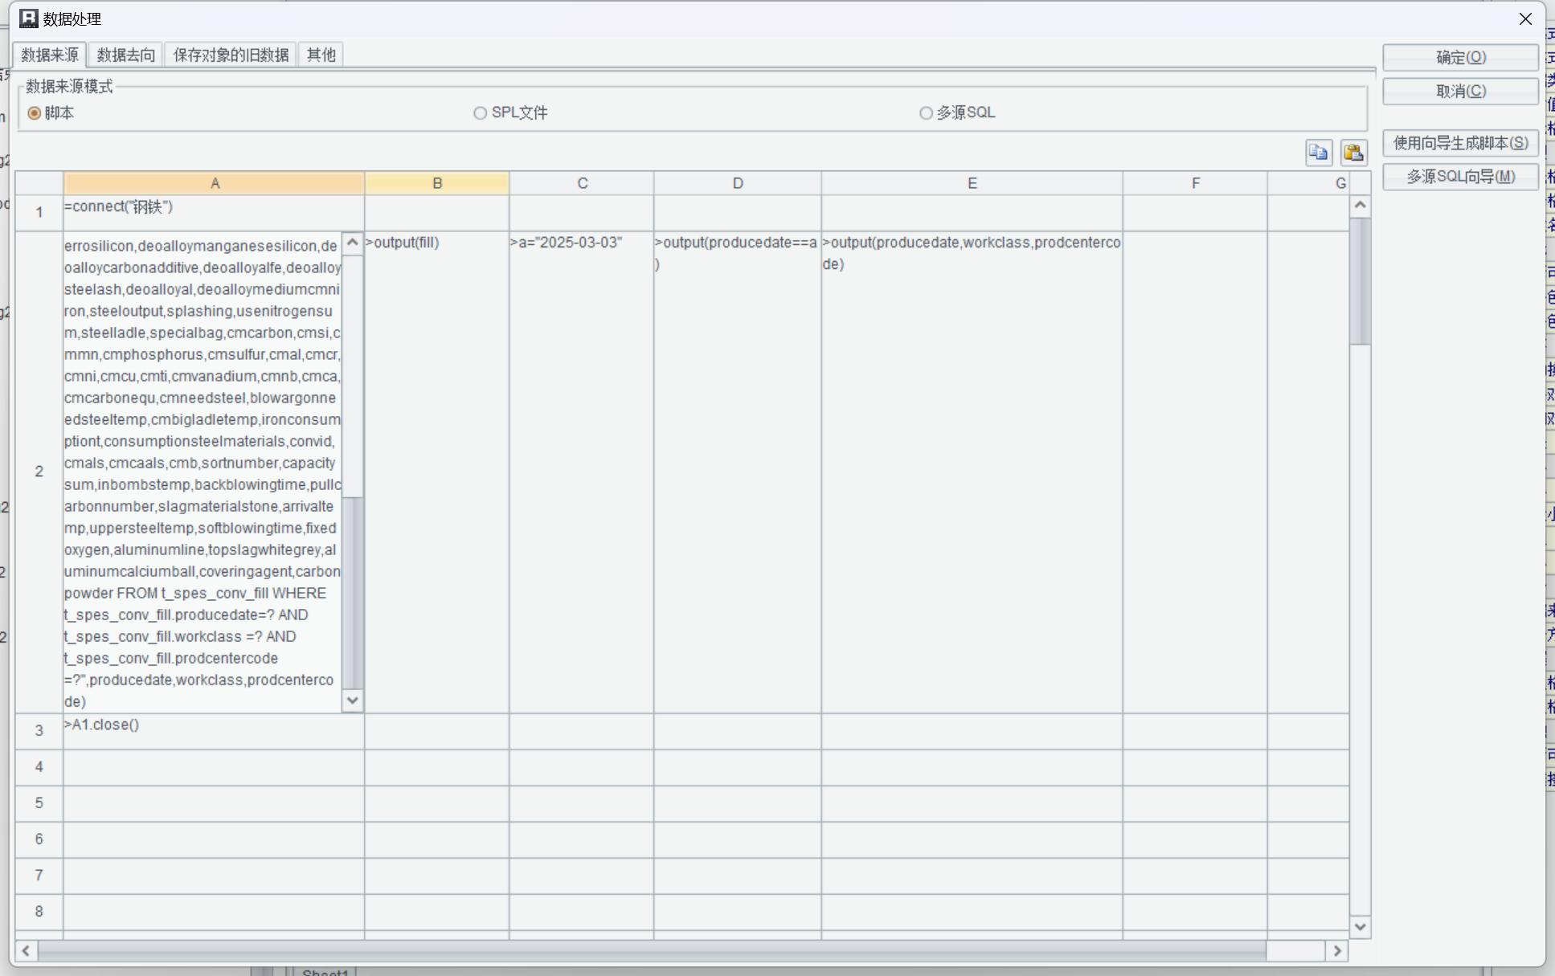The height and width of the screenshot is (976, 1555).
Task: Click the grid's vertical scroll up arrow
Action: (x=1360, y=206)
